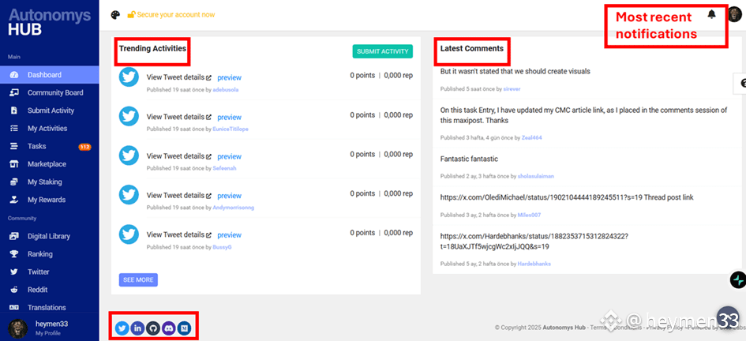Click the comment "Fantastic fantastic"

point(469,159)
